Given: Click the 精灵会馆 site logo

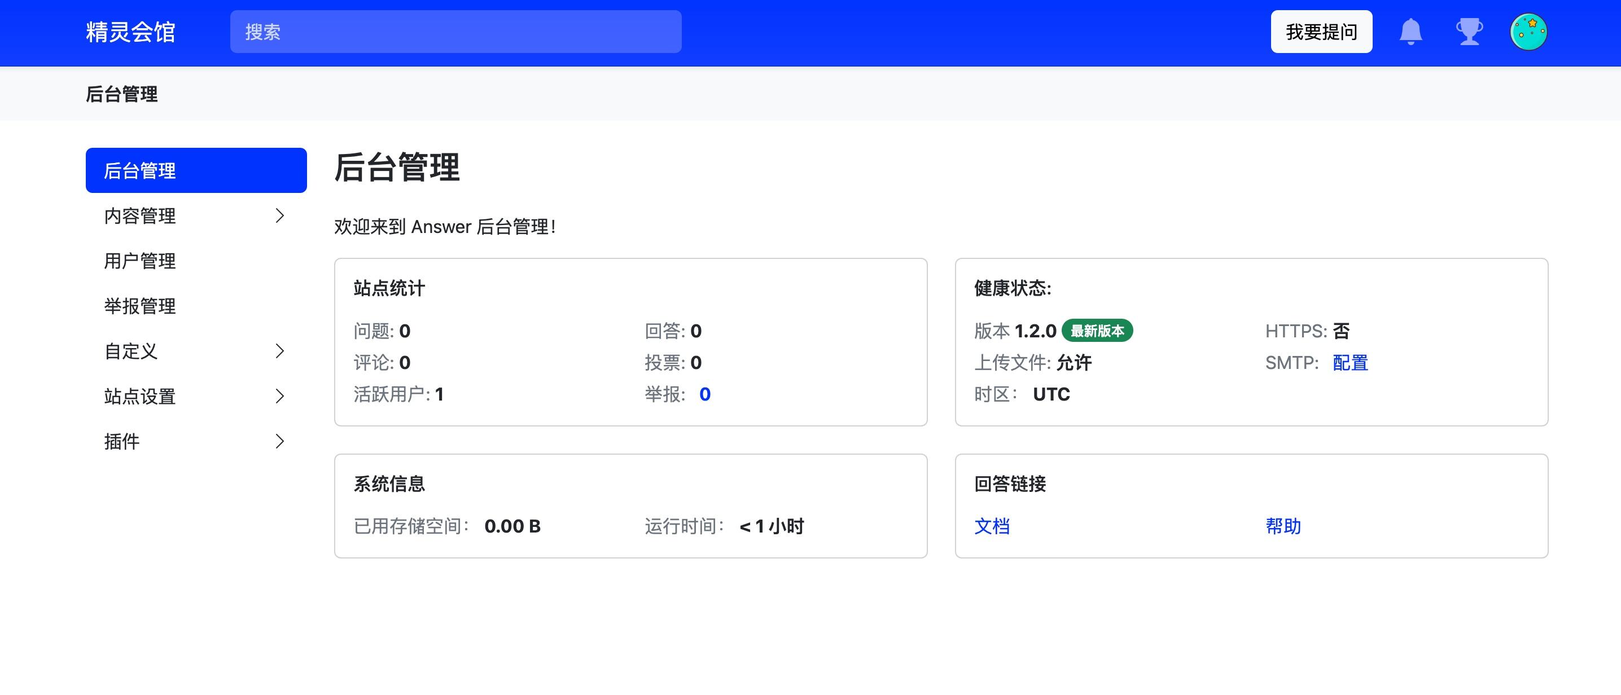Looking at the screenshot, I should 131,32.
